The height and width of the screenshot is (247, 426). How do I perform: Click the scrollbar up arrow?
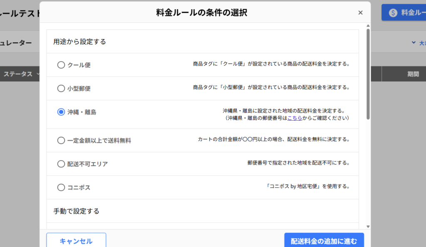(x=368, y=26)
